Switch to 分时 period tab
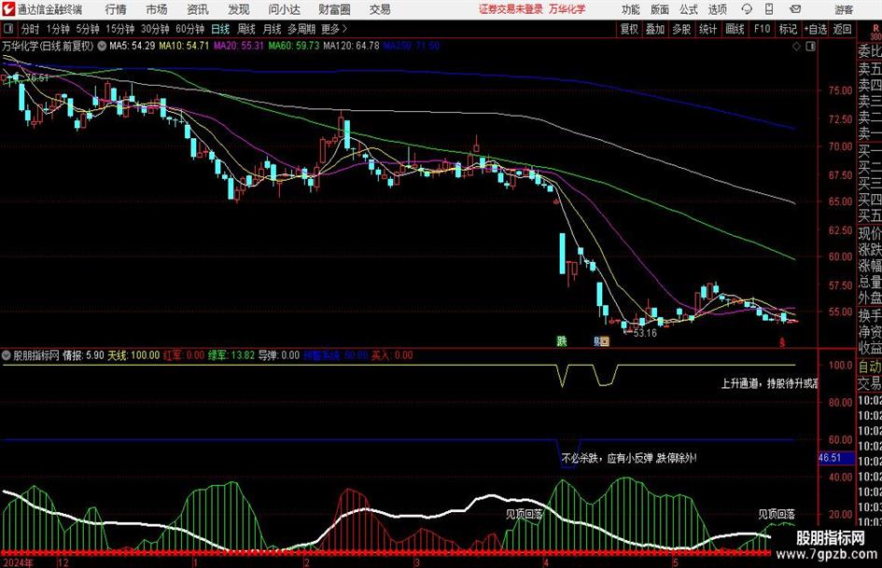 [x=31, y=29]
